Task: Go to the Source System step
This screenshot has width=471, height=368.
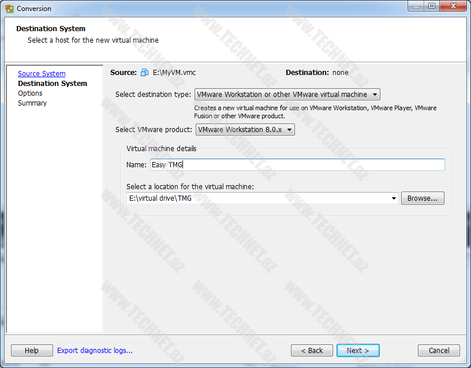Action: tap(42, 74)
